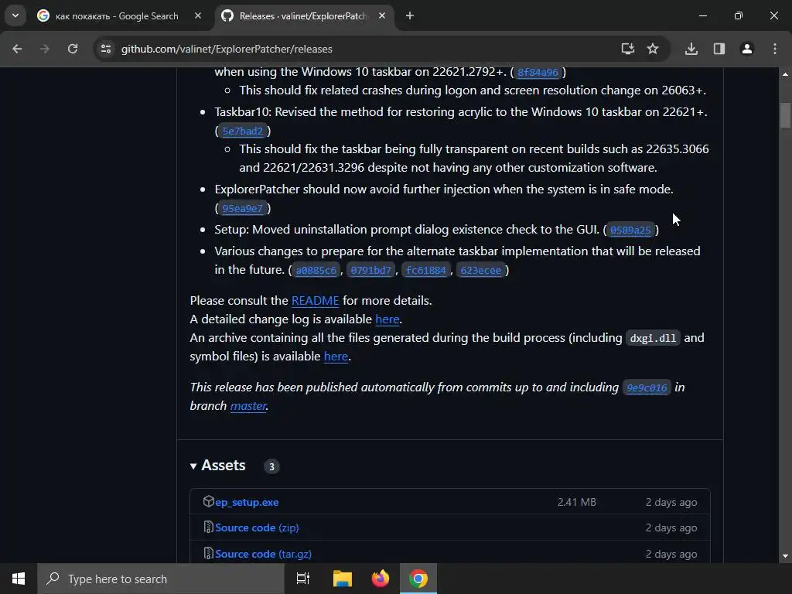Download Source code (tar.gz)
This screenshot has width=792, height=594.
click(x=263, y=554)
